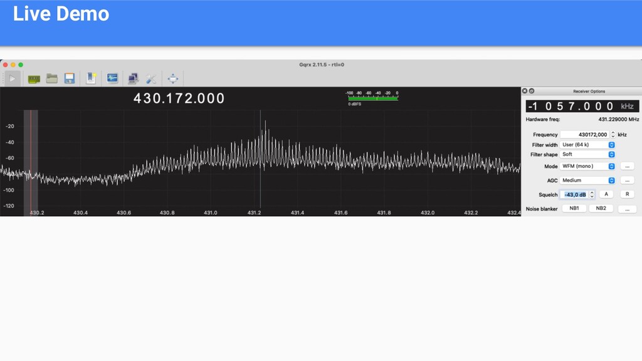This screenshot has height=361, width=642.
Task: Open the Mode dropdown showing WFM (mono)
Action: (x=587, y=166)
